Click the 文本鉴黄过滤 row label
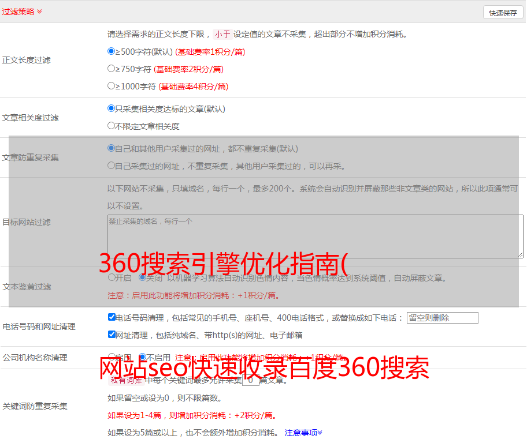This screenshot has width=527, height=443. (27, 287)
